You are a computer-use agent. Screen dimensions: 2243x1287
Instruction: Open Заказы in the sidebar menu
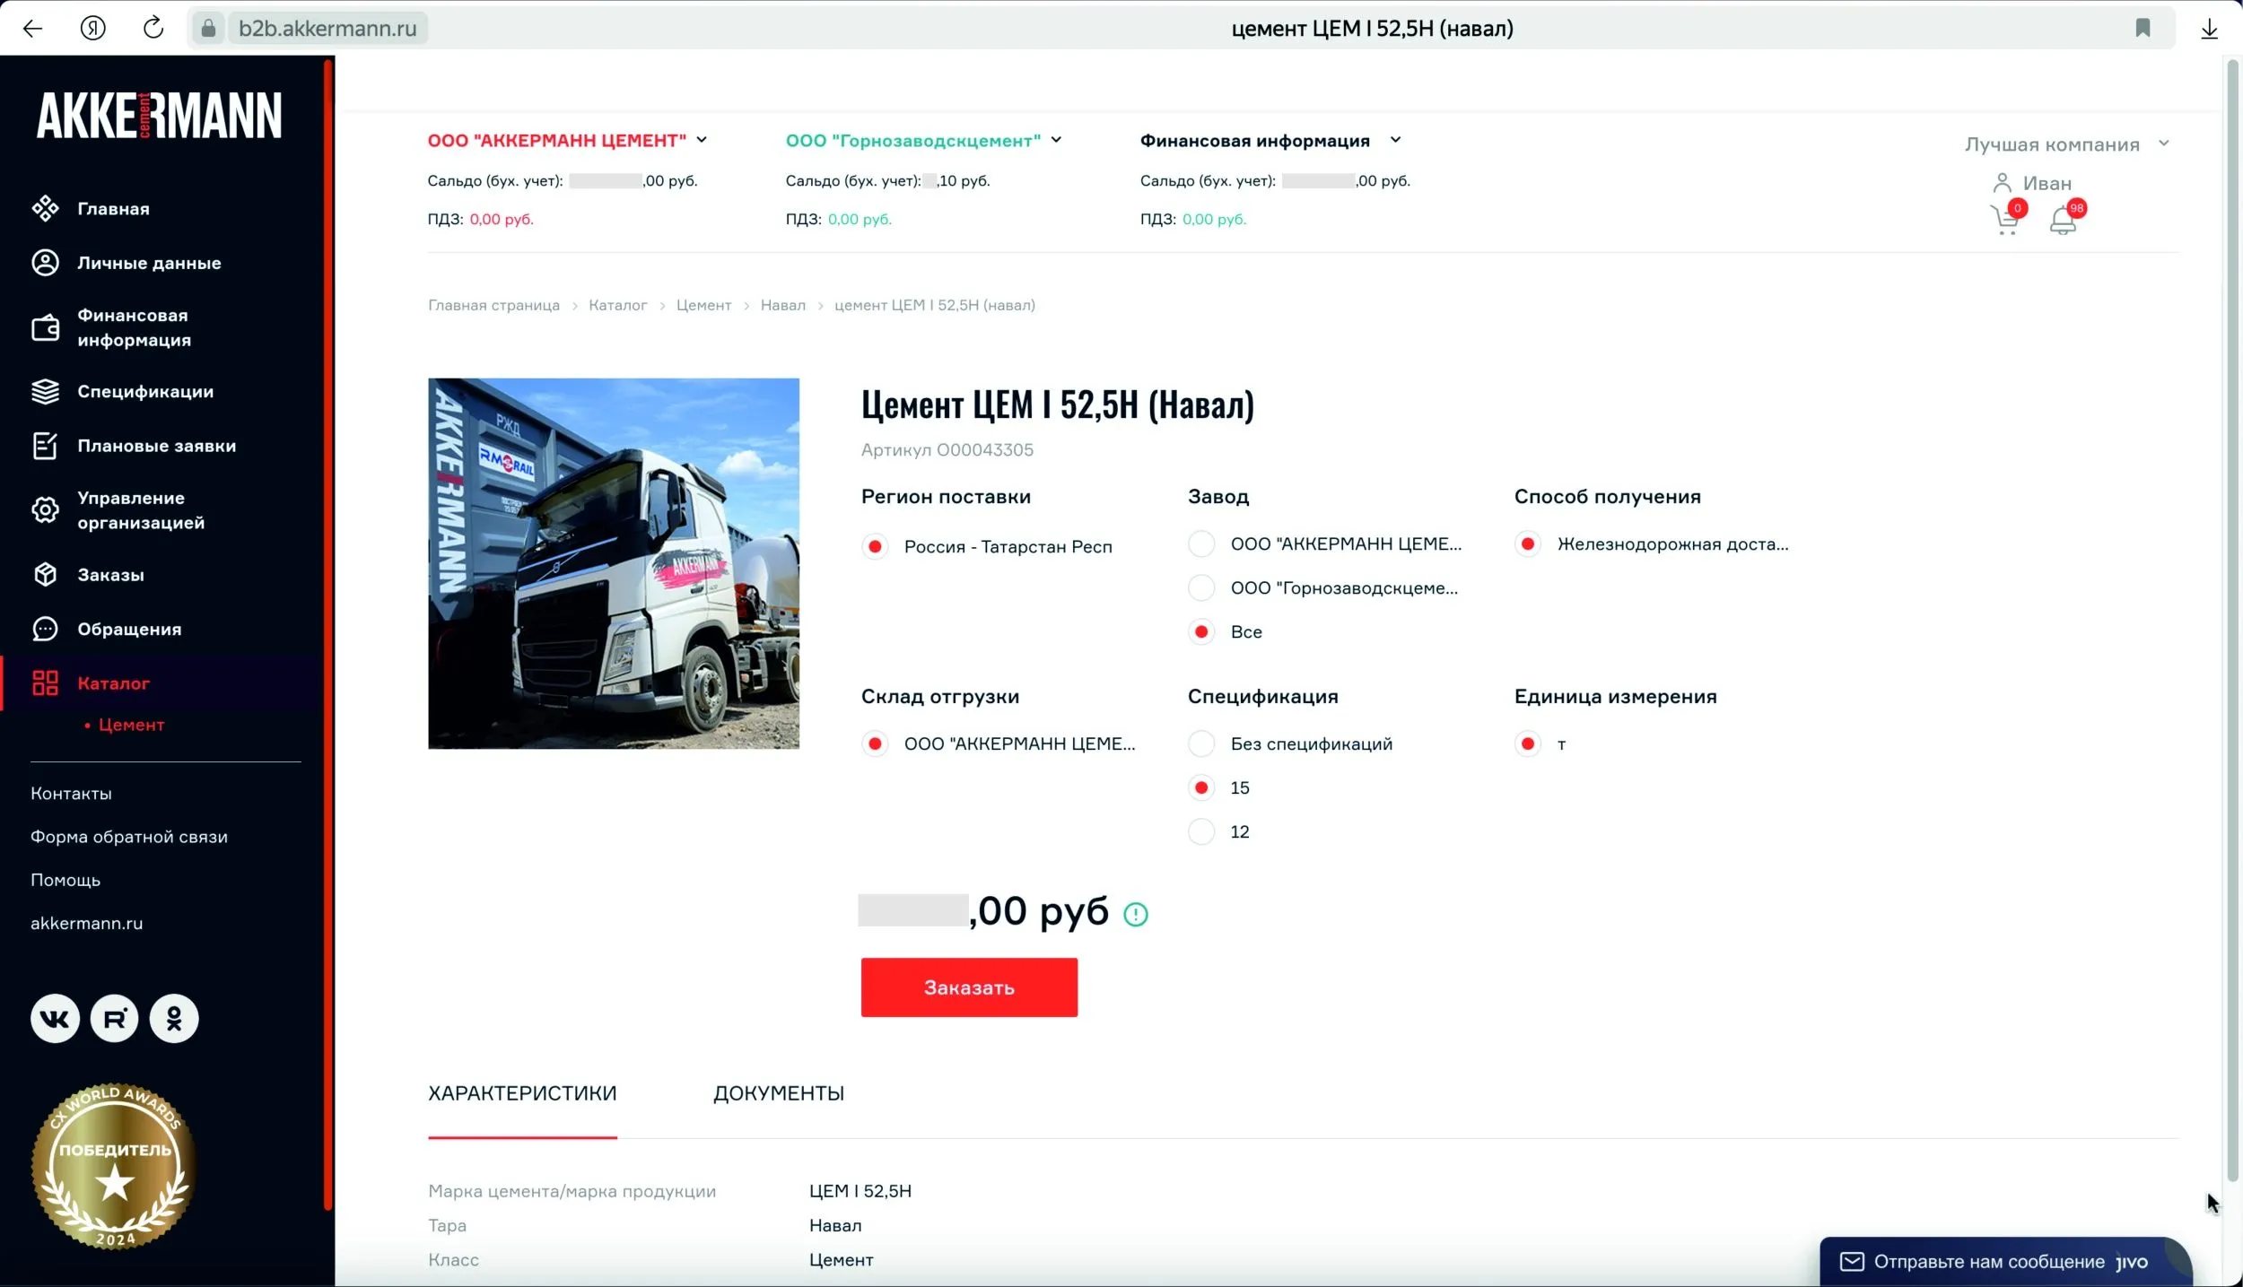tap(110, 575)
